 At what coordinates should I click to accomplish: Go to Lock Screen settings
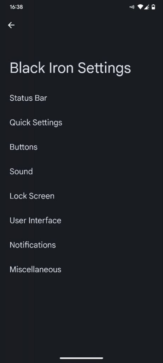coord(81,196)
